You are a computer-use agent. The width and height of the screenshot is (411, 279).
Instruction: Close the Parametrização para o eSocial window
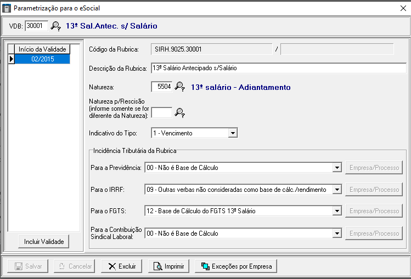point(403,8)
